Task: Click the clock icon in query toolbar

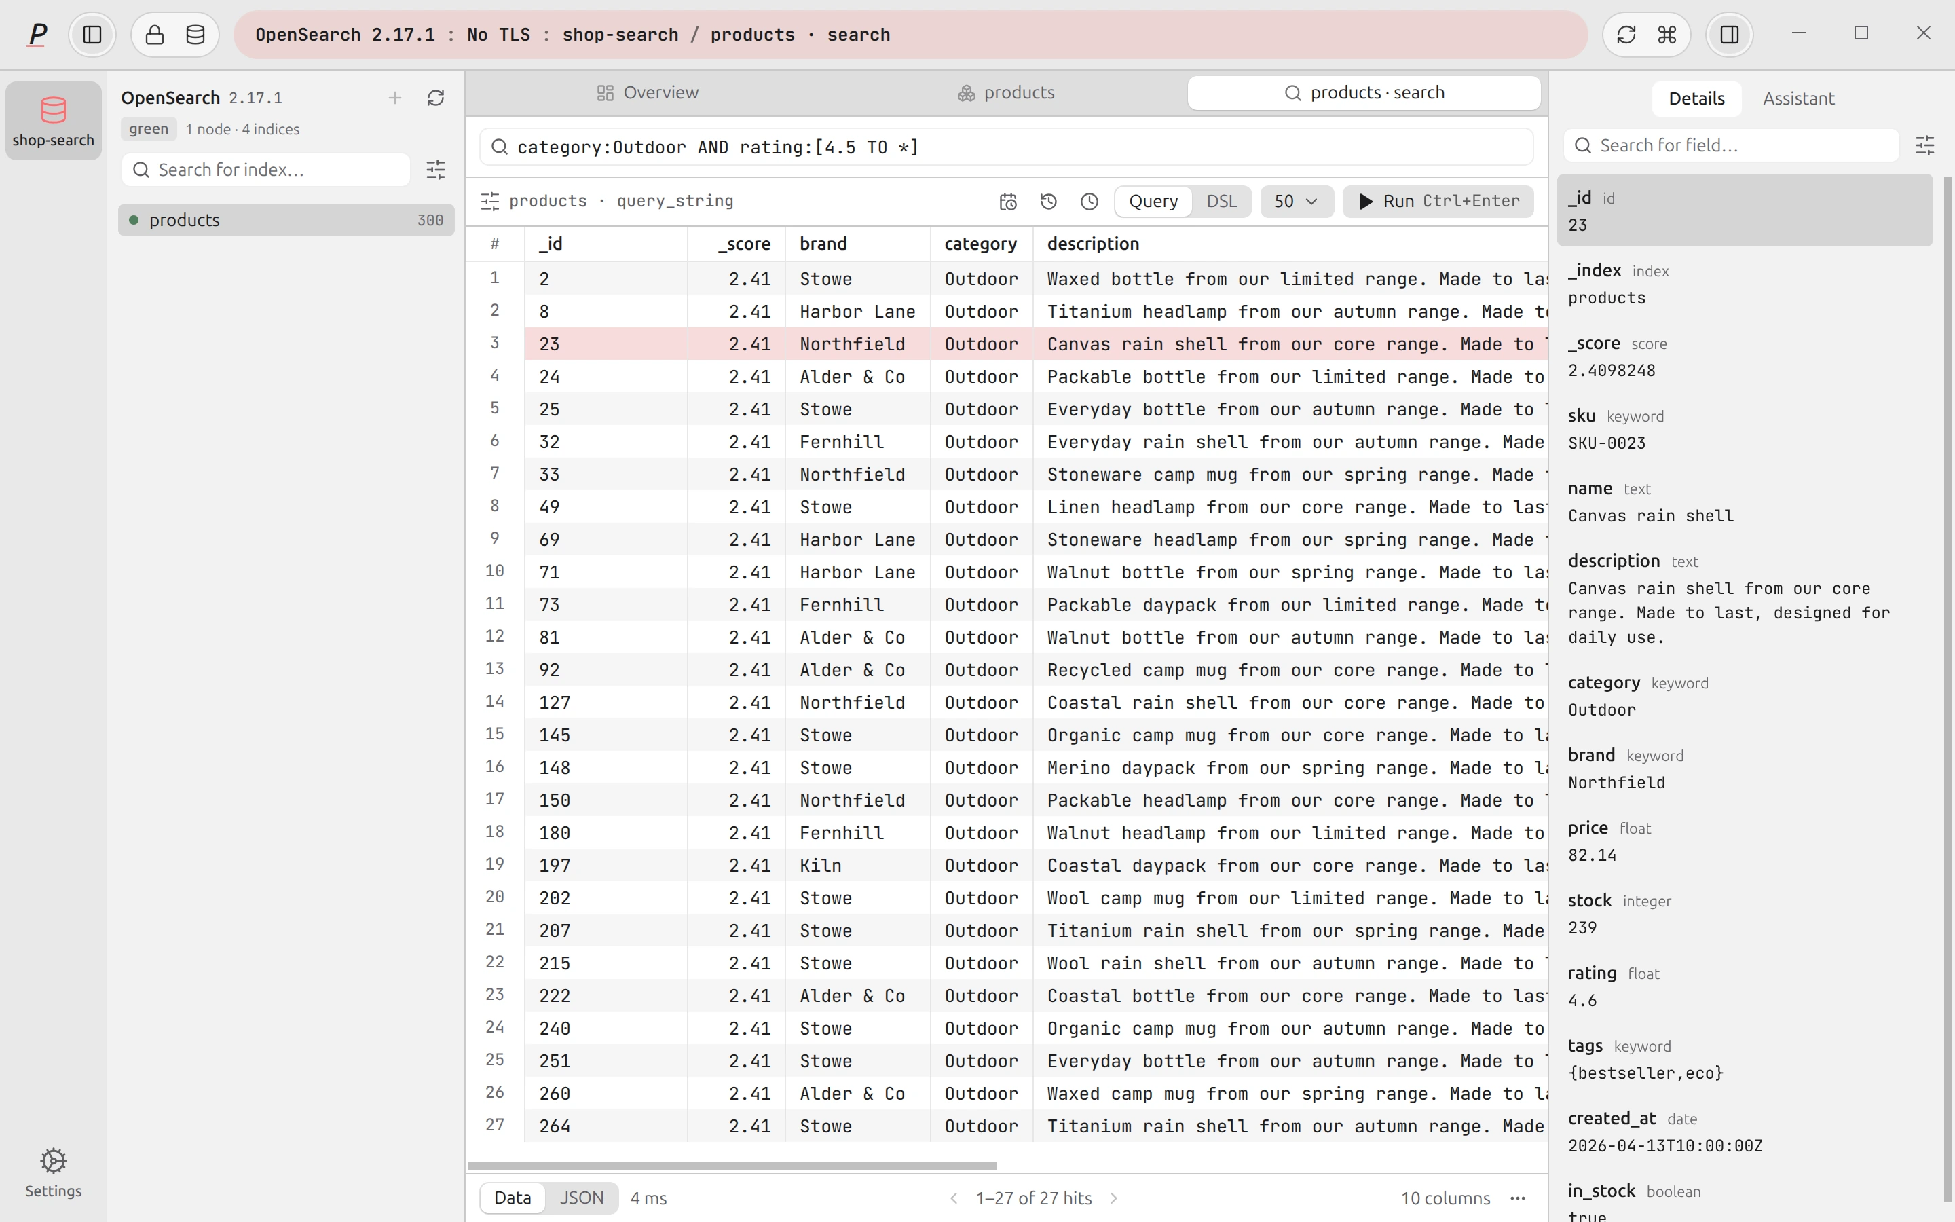Action: (1089, 201)
